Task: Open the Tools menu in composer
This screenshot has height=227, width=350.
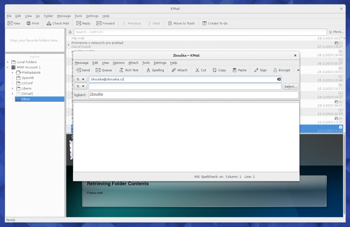Action: (x=146, y=63)
